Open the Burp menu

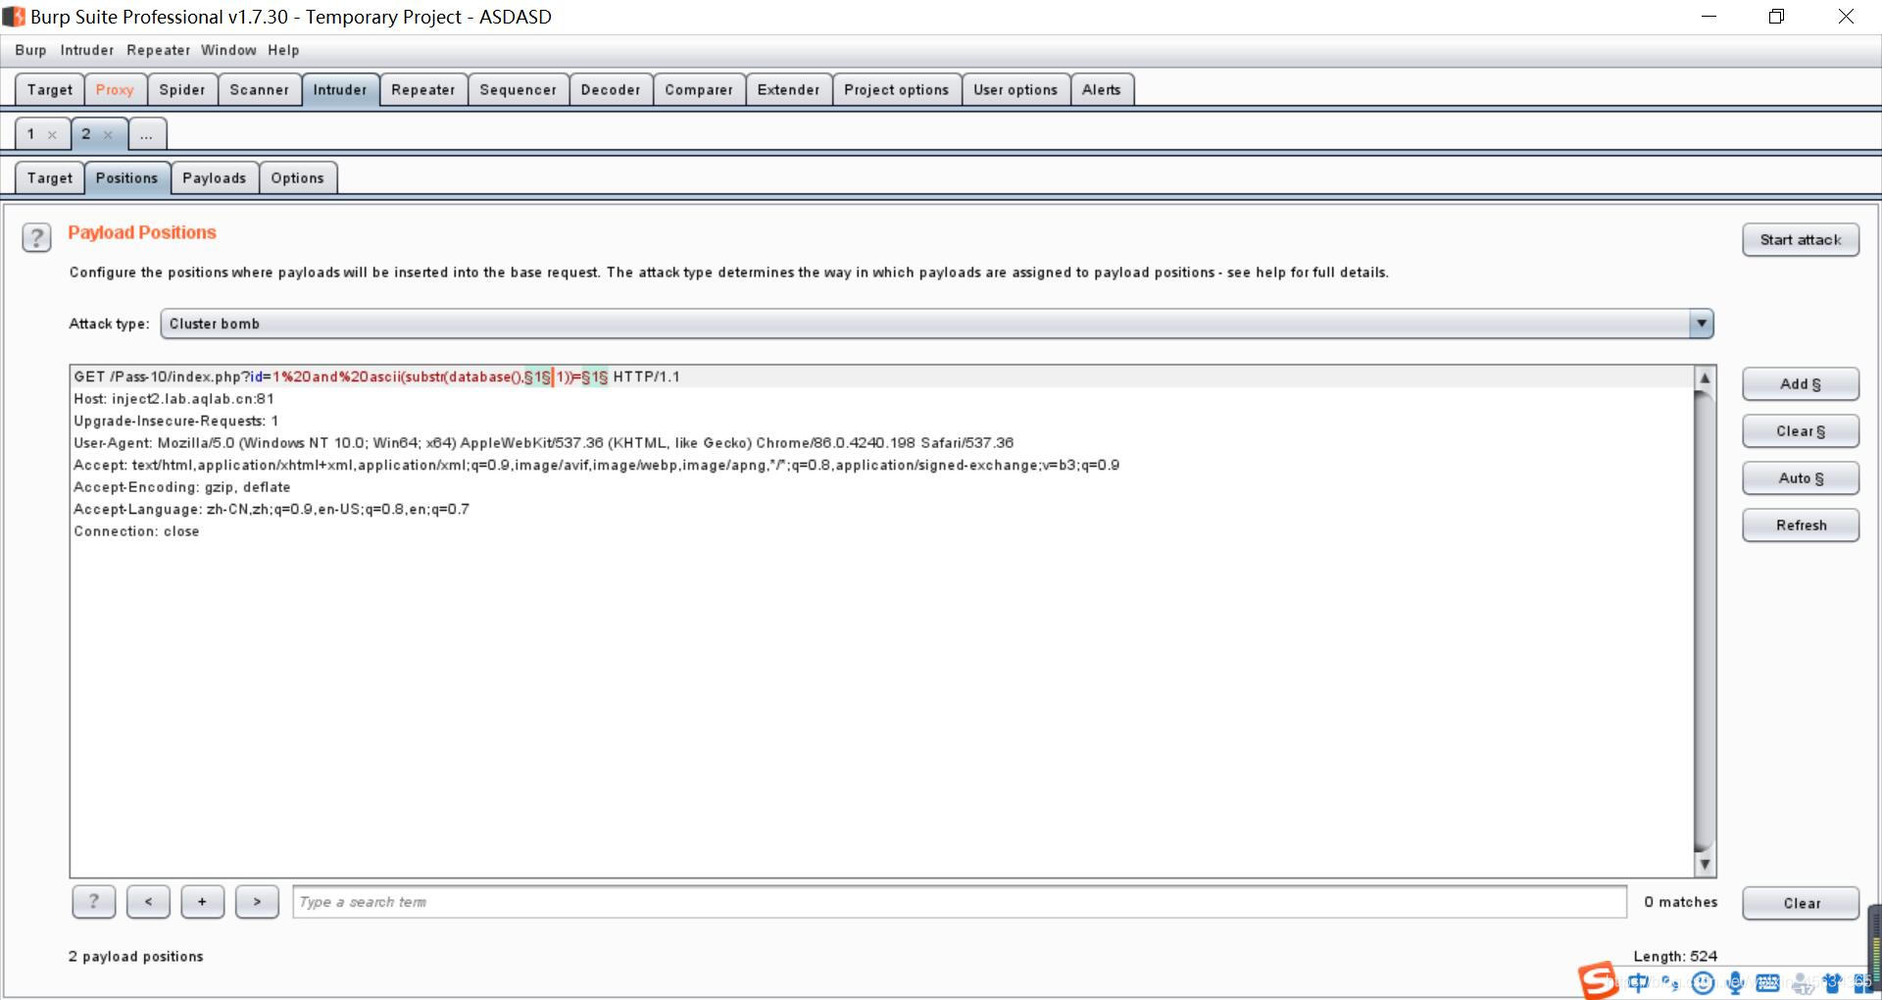click(x=30, y=50)
